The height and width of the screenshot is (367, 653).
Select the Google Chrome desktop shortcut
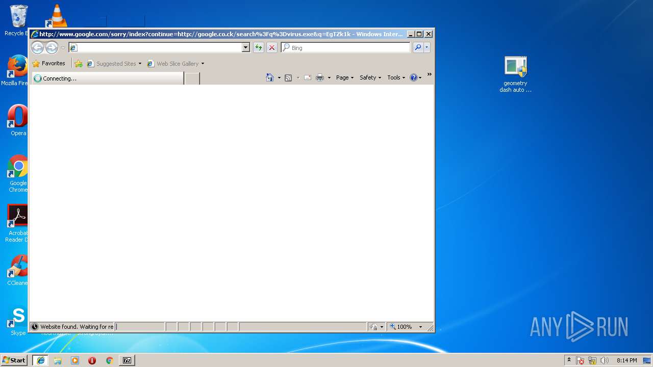point(18,173)
